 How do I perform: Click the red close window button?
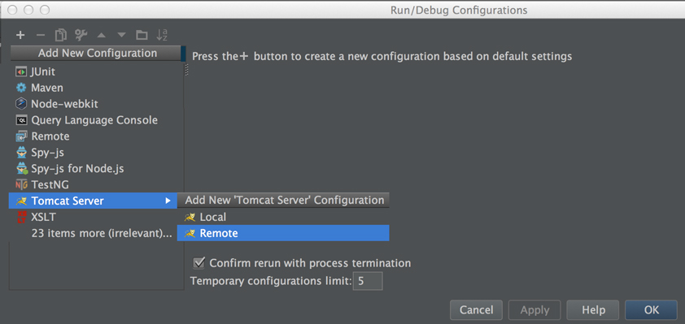point(13,9)
